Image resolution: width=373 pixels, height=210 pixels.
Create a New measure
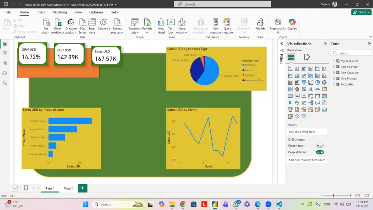pos(215,26)
